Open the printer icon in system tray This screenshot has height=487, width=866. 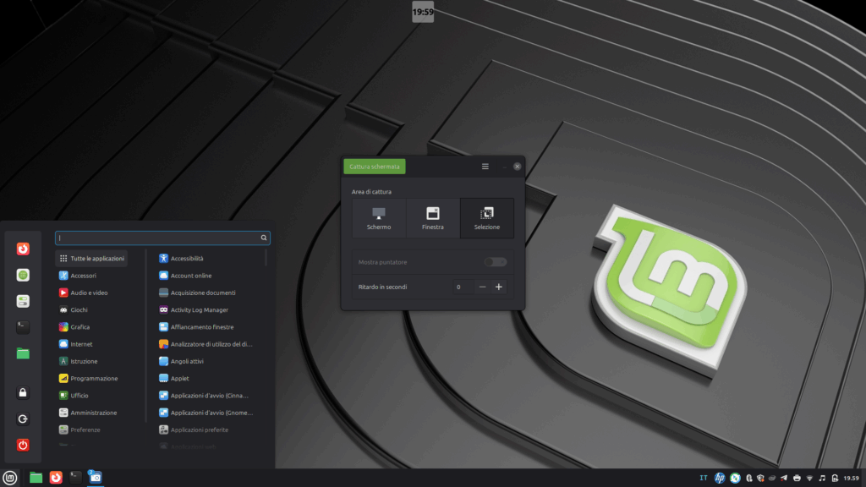[x=797, y=479]
